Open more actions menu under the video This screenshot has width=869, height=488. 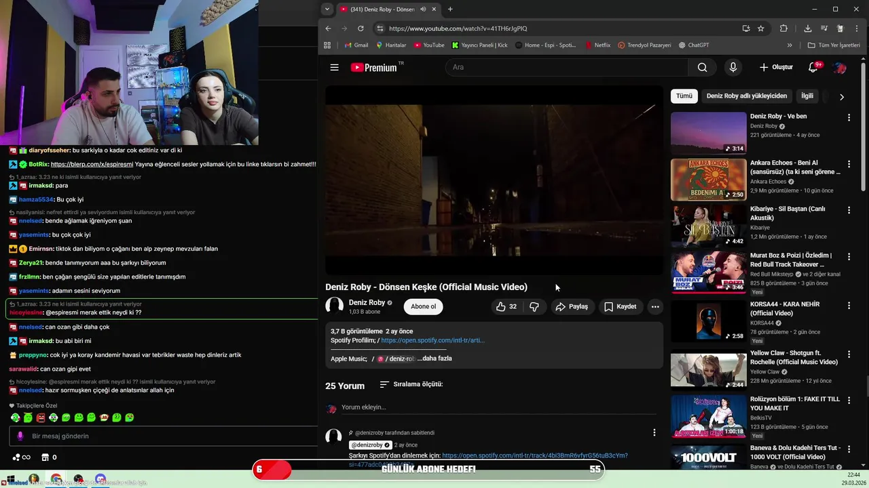655,306
